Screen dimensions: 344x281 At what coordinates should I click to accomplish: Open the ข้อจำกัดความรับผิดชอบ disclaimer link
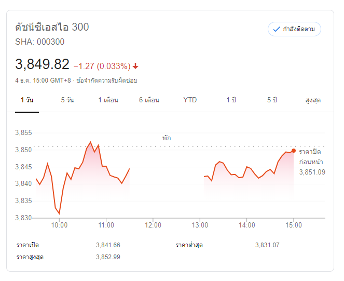(x=106, y=81)
